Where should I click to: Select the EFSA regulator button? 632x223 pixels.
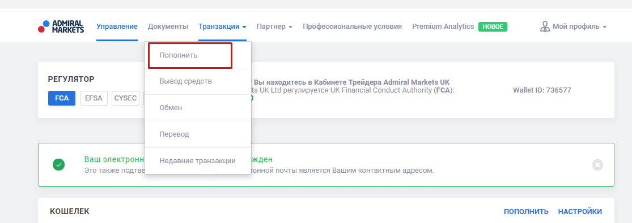[94, 98]
